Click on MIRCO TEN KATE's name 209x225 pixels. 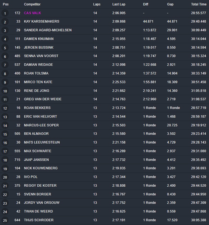pos(38,82)
